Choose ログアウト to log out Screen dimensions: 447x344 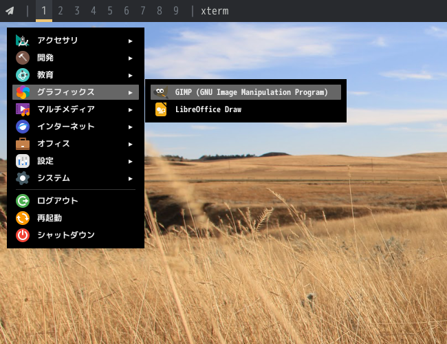click(76, 201)
